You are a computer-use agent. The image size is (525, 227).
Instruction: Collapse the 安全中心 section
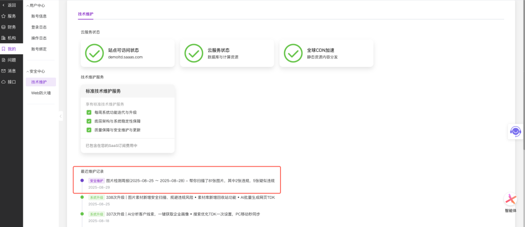(x=35, y=71)
